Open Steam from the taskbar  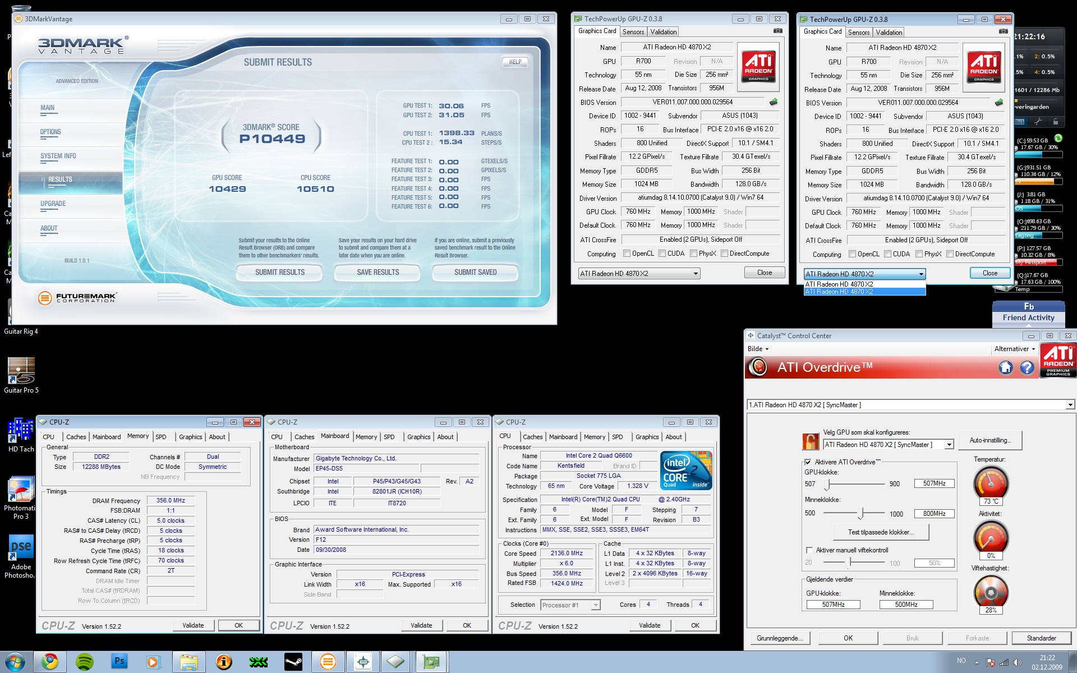click(x=293, y=662)
